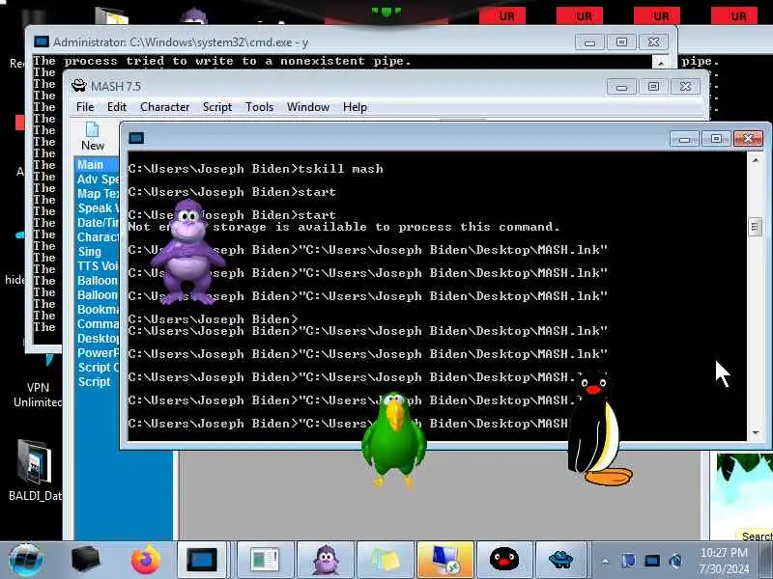
Task: Click the monitor icon in system tray
Action: pyautogui.click(x=651, y=561)
